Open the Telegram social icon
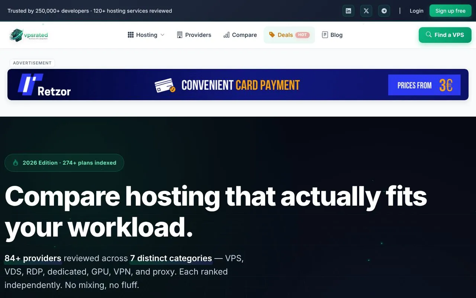The height and width of the screenshot is (298, 476). 384,11
